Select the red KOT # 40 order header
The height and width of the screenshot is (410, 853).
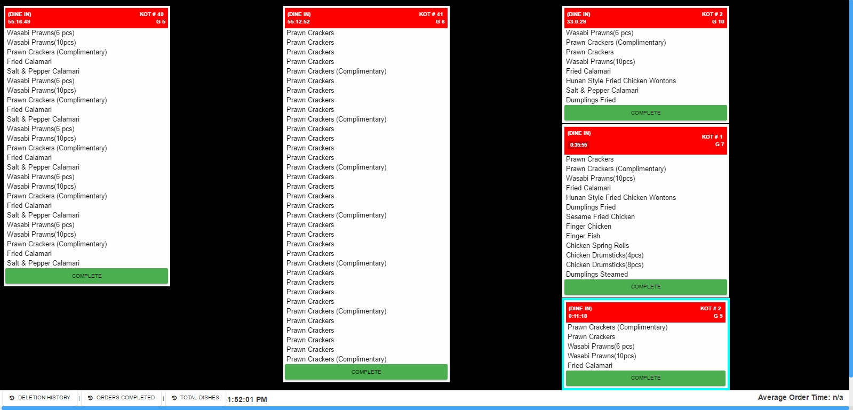[86, 18]
